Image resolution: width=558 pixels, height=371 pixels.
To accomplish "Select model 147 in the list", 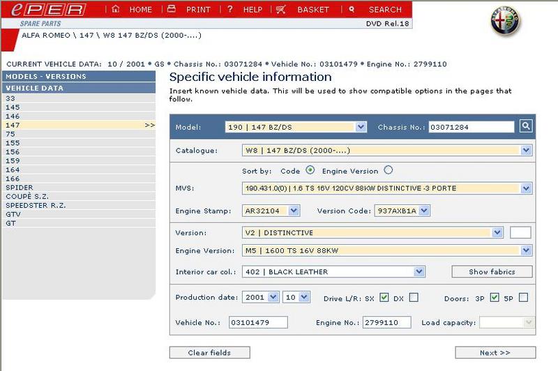I will [x=79, y=126].
